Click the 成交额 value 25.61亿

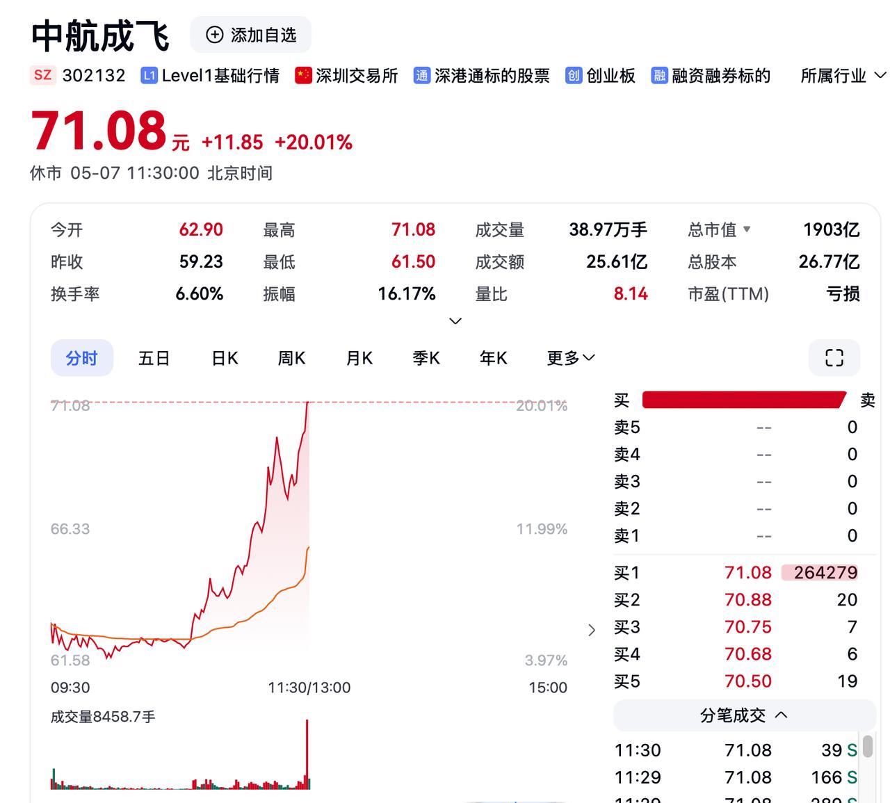pyautogui.click(x=617, y=261)
